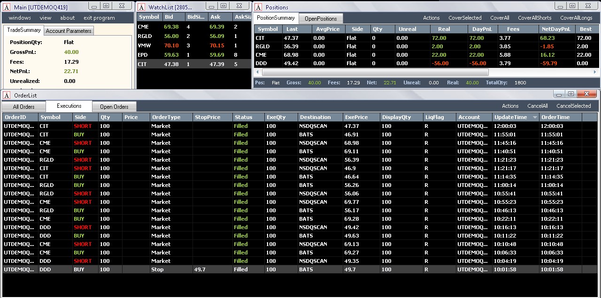Click the WatchList window's A logo icon
The height and width of the screenshot is (298, 601).
tap(141, 7)
